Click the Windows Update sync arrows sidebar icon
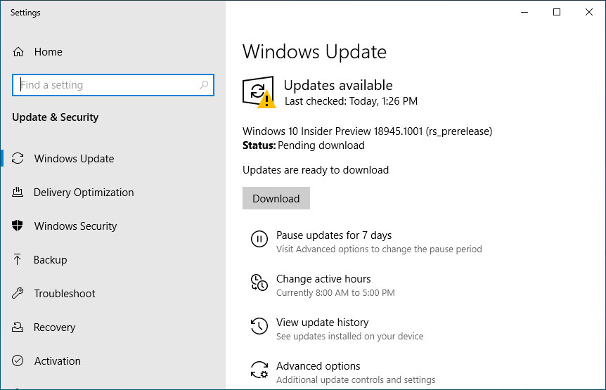606x390 pixels. click(x=18, y=158)
